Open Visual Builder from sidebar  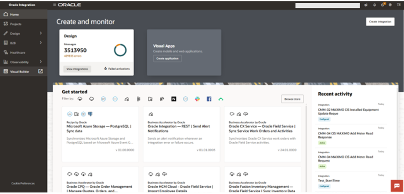pos(24,71)
